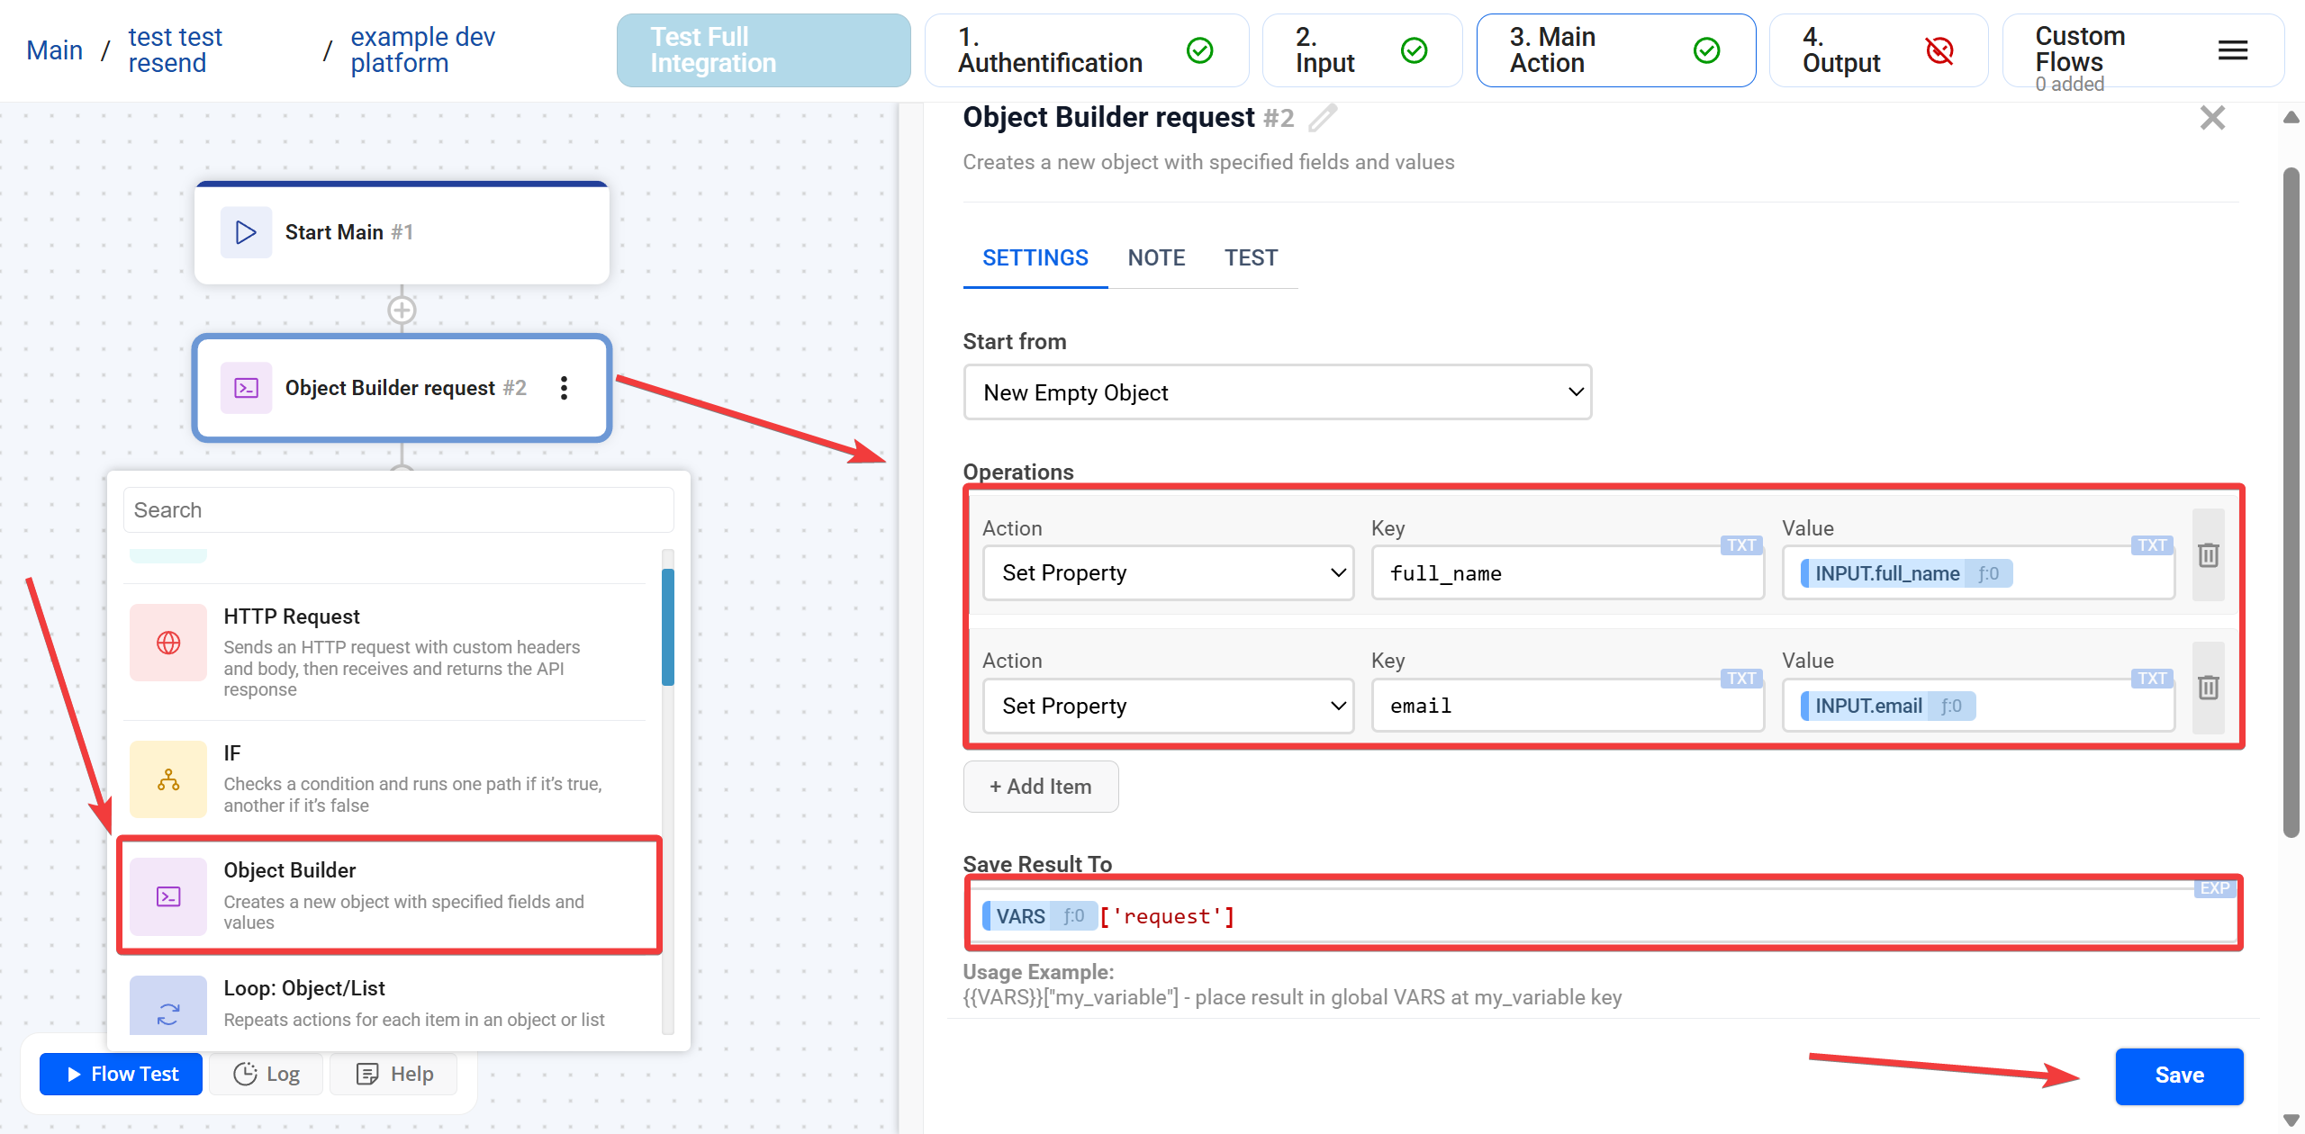Toggle EXP mode on the Save Result To field
The width and height of the screenshot is (2305, 1134).
pos(2214,888)
